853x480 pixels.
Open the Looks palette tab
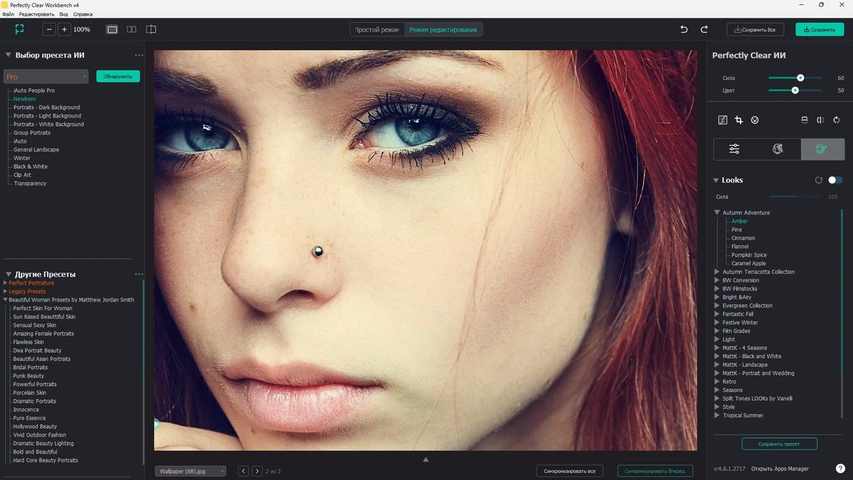(822, 149)
